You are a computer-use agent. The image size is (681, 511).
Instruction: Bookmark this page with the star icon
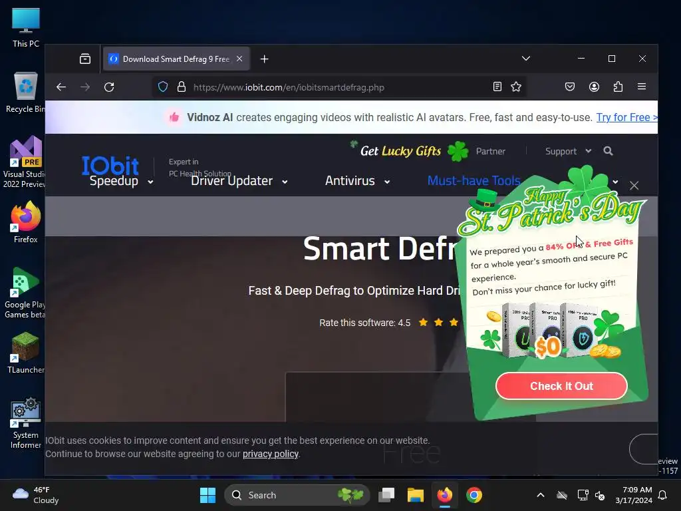516,87
